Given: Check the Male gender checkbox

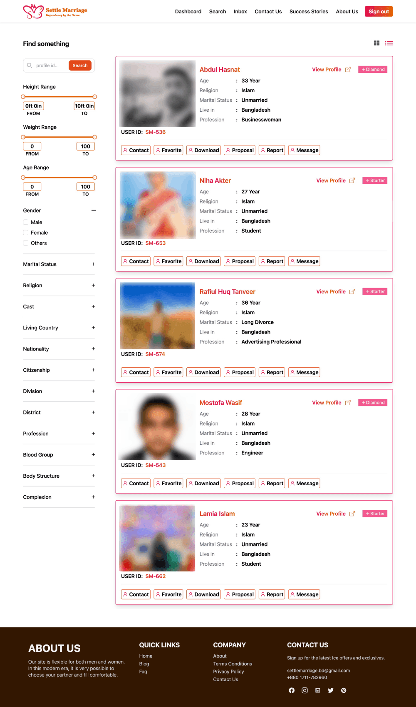Looking at the screenshot, I should 26,222.
